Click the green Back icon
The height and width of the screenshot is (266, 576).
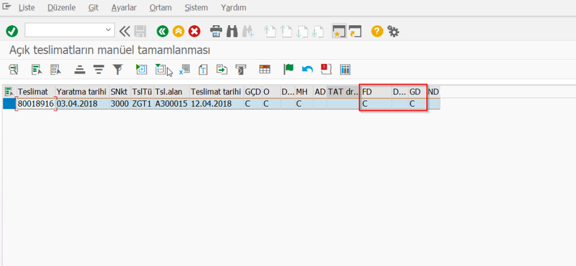(x=163, y=31)
